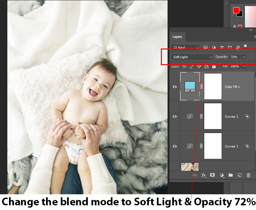Hide the Curves 1 layer
The height and width of the screenshot is (210, 256).
pos(175,146)
